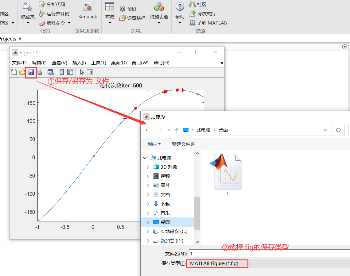This screenshot has width=350, height=276.
Task: Click the folder tree vertical scrollbar thumb
Action: click(197, 213)
